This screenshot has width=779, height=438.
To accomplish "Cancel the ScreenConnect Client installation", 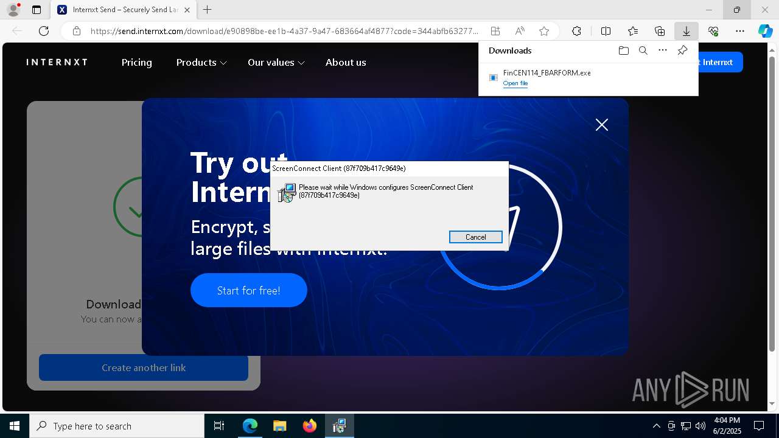I will [476, 237].
